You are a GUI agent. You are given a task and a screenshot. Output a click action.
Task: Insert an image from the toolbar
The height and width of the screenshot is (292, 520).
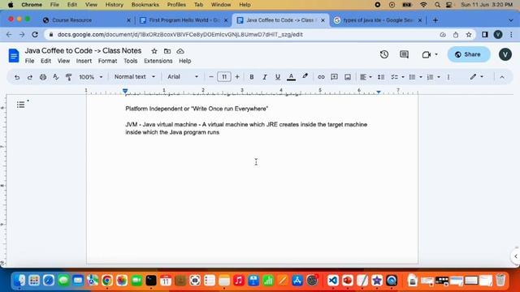click(x=348, y=77)
